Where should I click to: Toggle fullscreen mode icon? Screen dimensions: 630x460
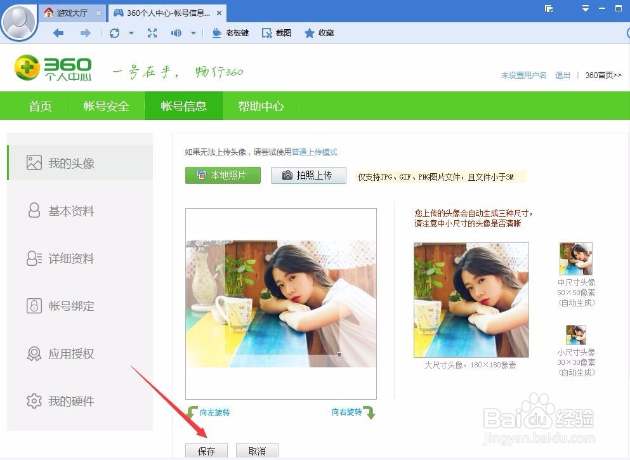(x=152, y=33)
